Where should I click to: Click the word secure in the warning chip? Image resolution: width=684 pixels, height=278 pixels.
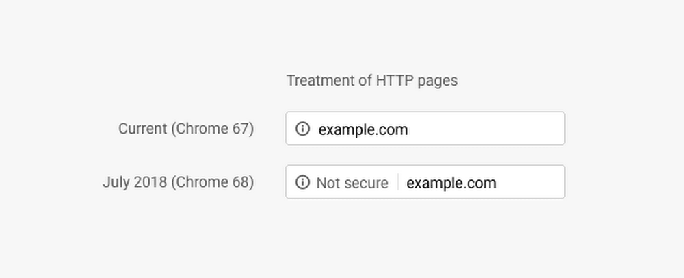pos(366,183)
